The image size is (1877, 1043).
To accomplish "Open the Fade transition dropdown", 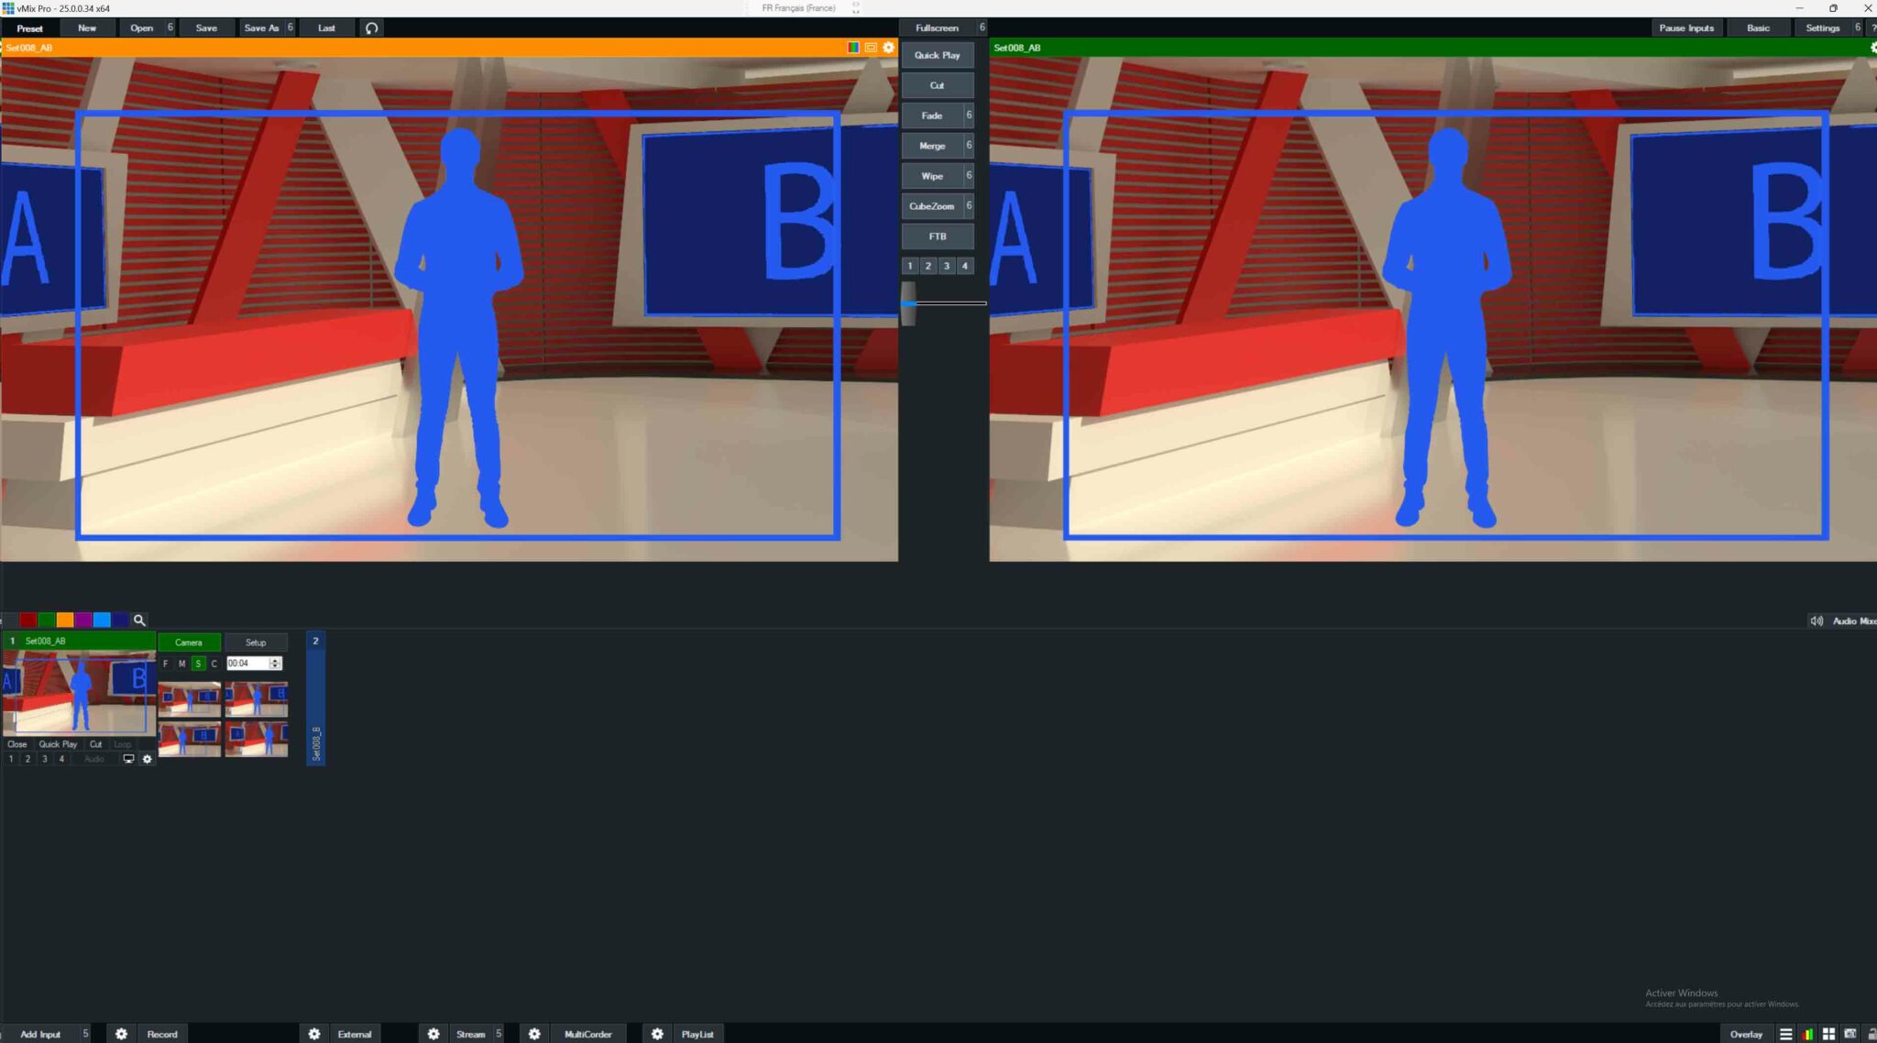I will click(x=967, y=115).
